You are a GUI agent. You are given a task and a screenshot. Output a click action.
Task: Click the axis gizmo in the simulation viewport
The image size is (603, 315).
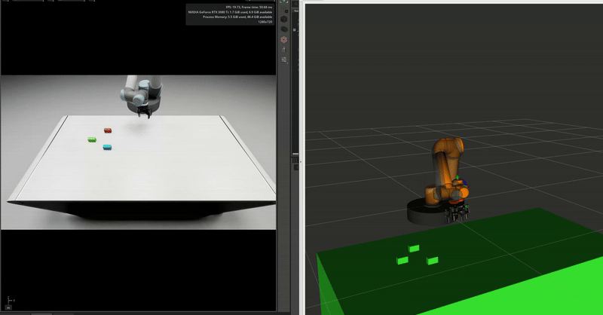pyautogui.click(x=10, y=301)
